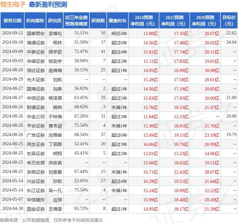Click researcher name 杨泽原

pyautogui.click(x=55, y=98)
